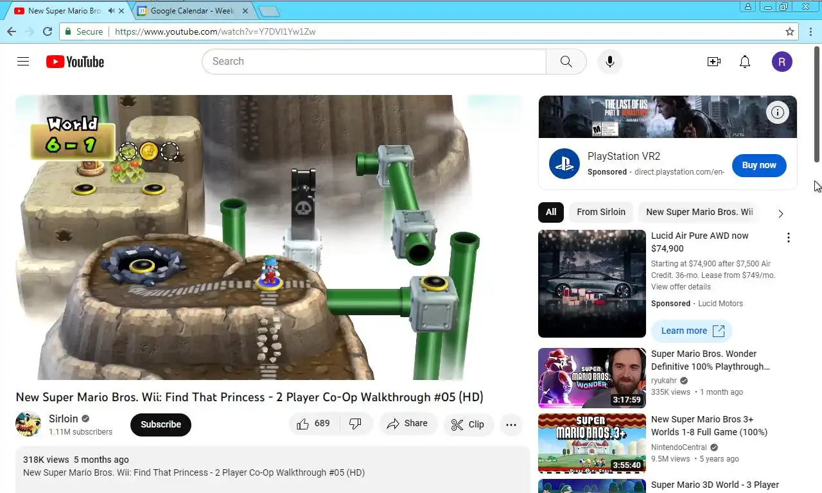Select the 'From Sirloin' filter chip
Screen dimensions: 822x493
[601, 212]
